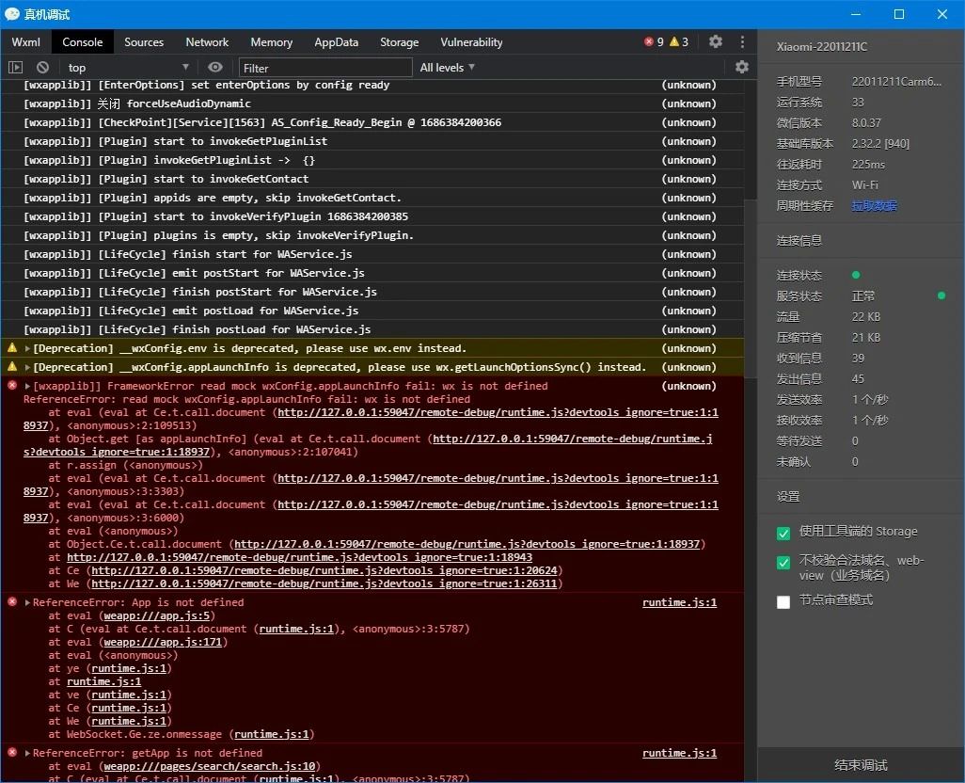965x783 pixels.
Task: Click device name Xiaomi-22011211C
Action: point(822,46)
